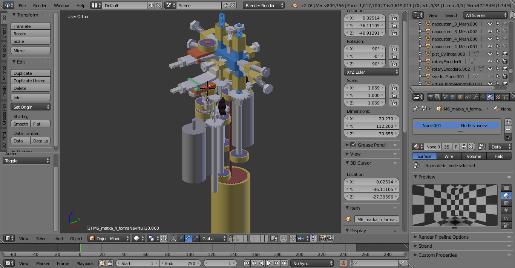Click the Smooth shading button
The width and height of the screenshot is (515, 268).
pos(21,124)
